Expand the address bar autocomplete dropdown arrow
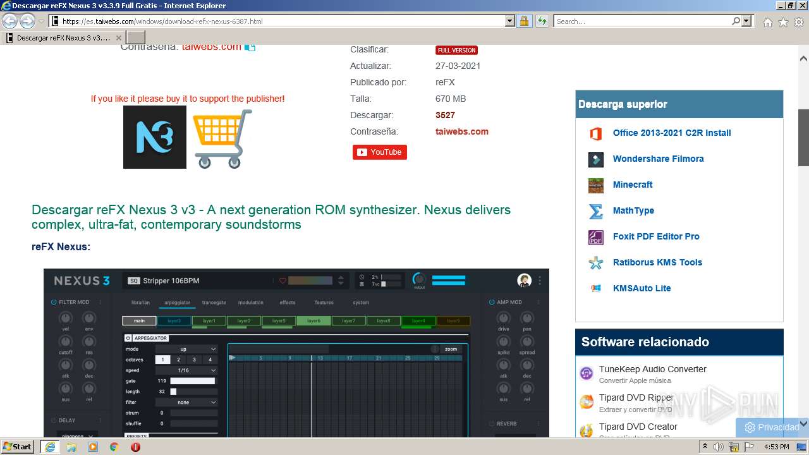809x455 pixels. [510, 21]
